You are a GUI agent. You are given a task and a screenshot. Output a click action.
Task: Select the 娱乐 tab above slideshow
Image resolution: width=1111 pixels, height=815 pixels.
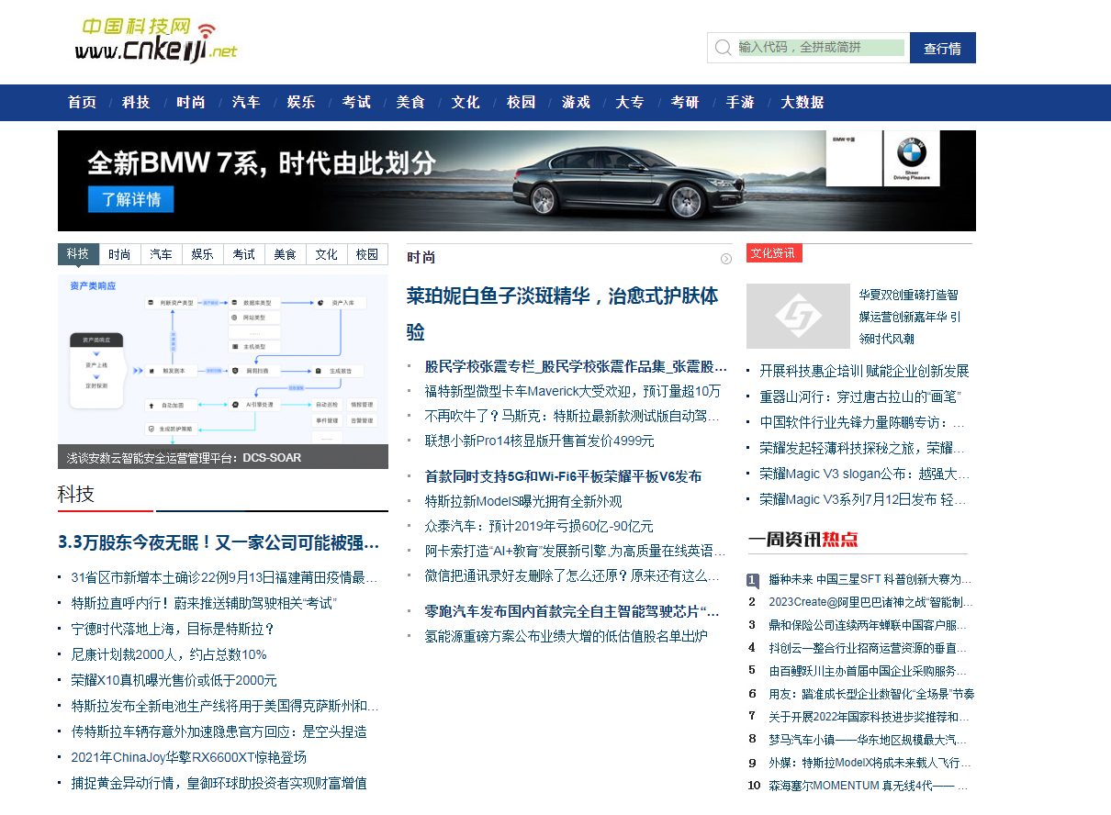point(202,254)
